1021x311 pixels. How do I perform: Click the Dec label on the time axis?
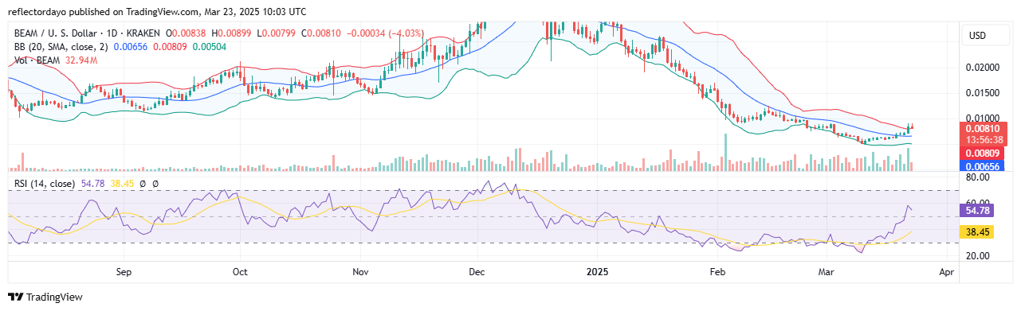(x=477, y=272)
